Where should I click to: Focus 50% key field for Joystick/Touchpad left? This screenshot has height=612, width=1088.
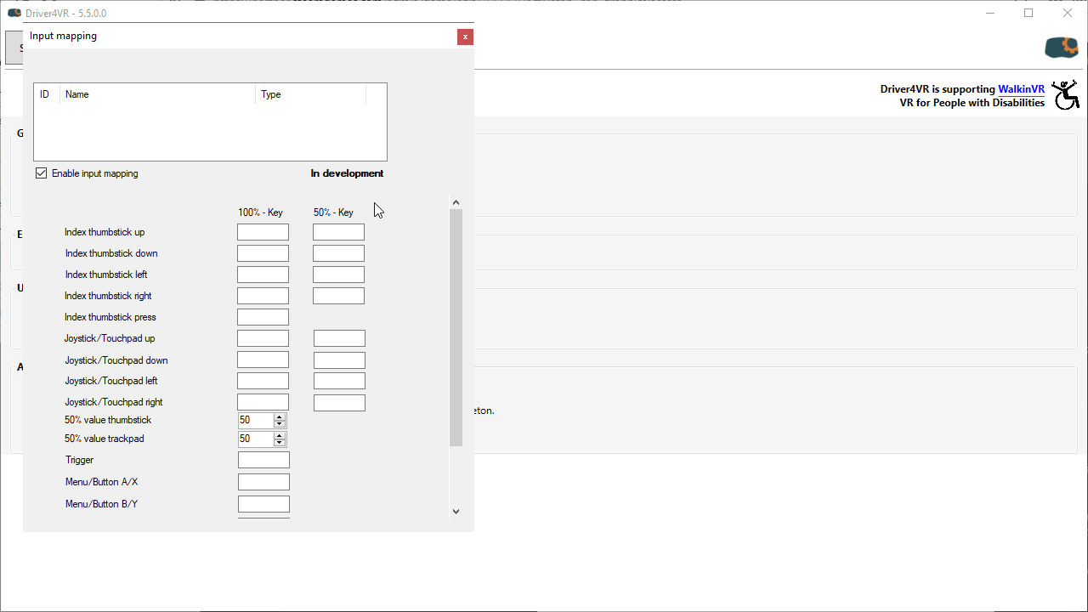tap(338, 381)
